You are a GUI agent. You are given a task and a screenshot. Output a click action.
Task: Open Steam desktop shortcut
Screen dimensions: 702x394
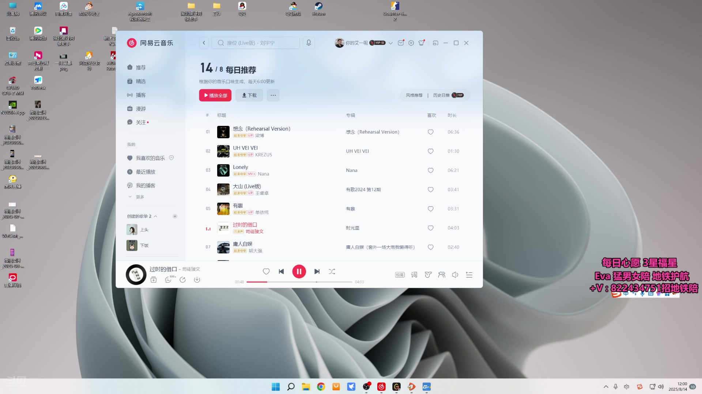(x=318, y=9)
